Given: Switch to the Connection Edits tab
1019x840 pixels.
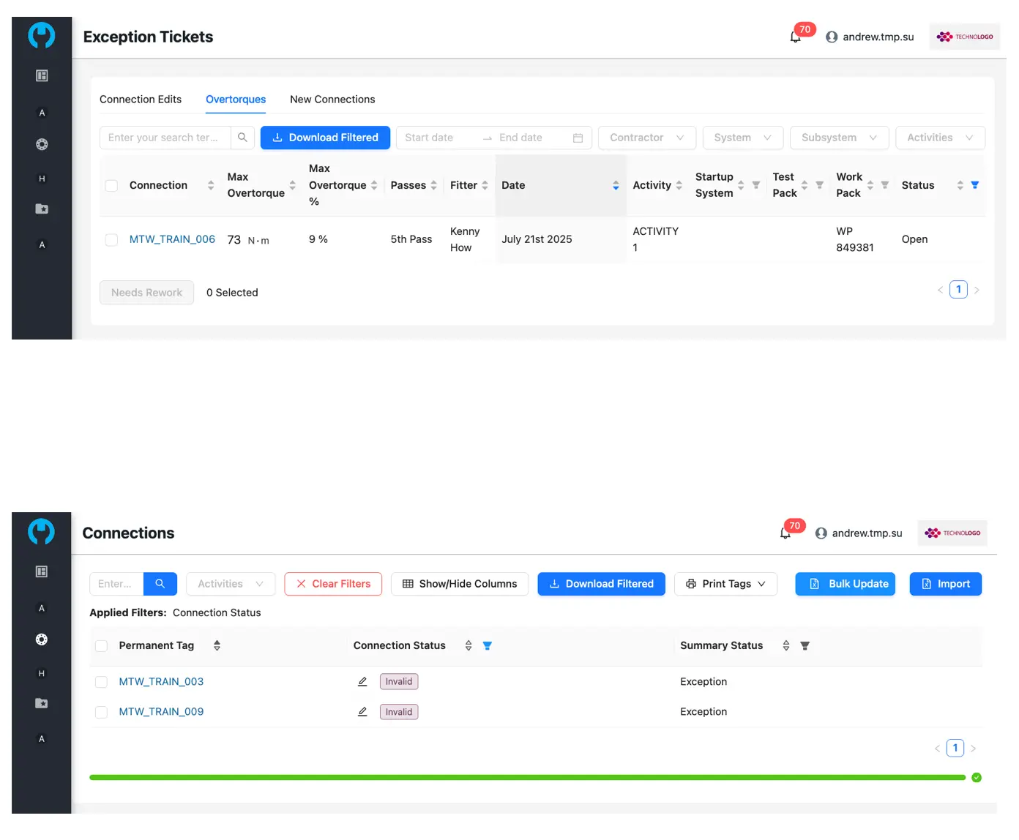Looking at the screenshot, I should (141, 100).
